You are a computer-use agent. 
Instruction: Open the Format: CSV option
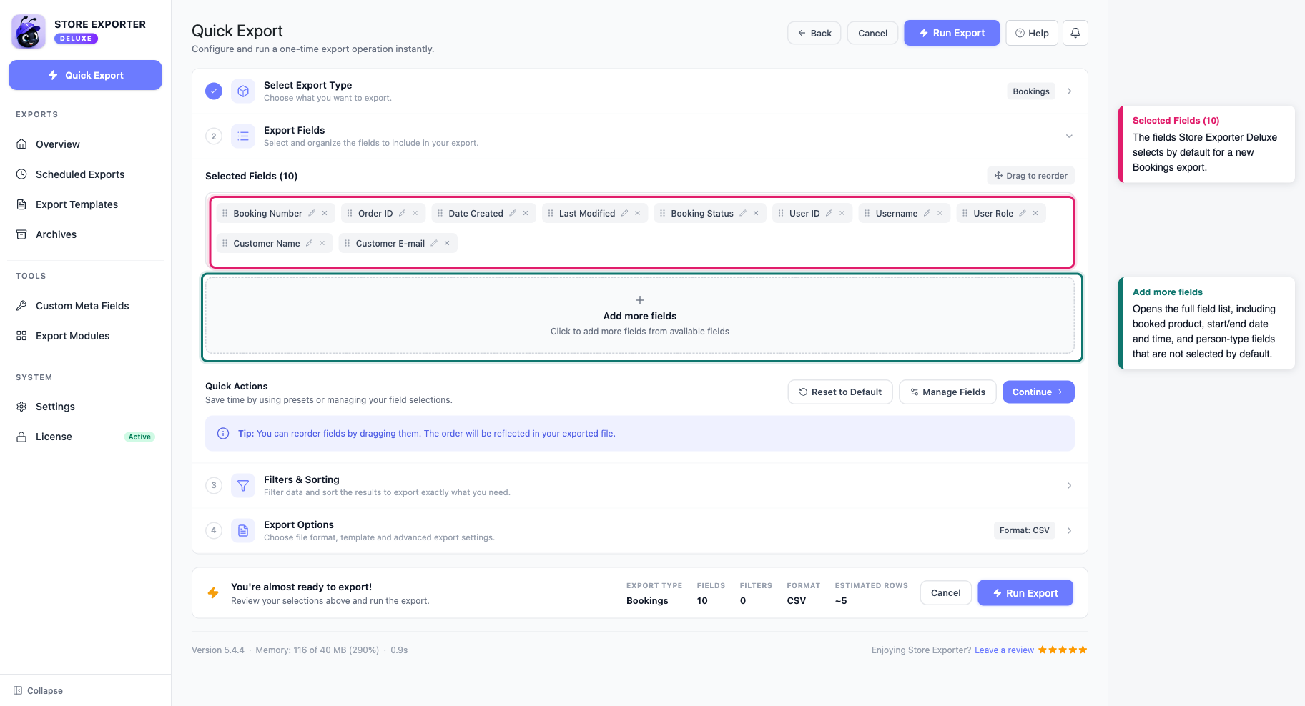[x=1024, y=530]
